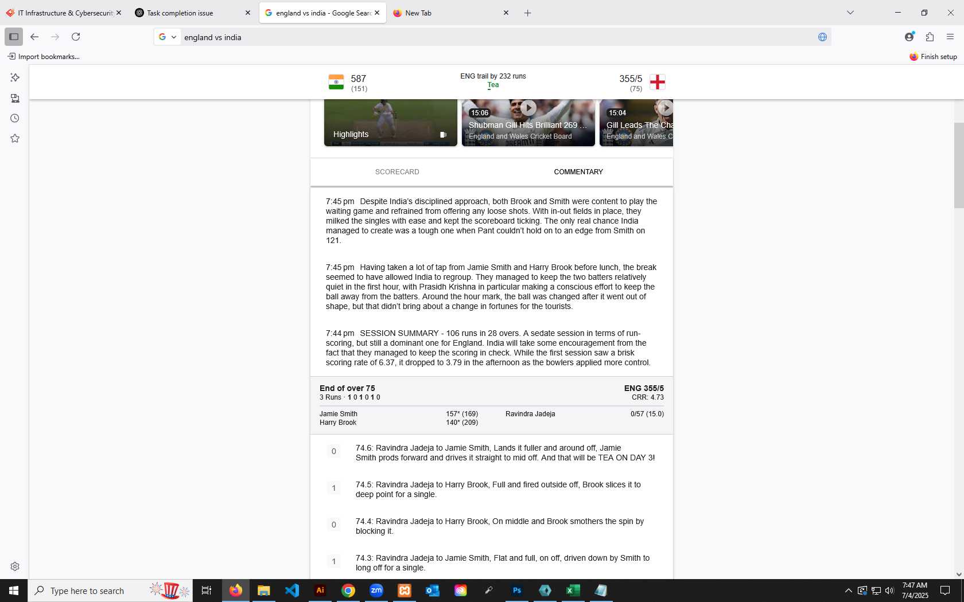
Task: Open Photoshop from the taskbar
Action: point(517,591)
